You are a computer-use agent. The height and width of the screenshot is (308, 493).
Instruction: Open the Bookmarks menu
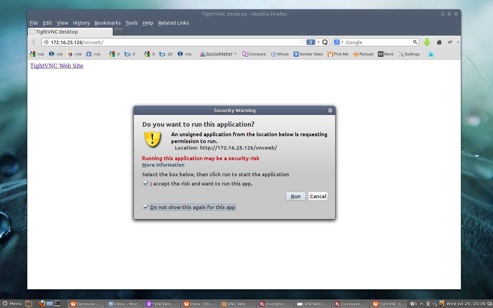tap(108, 23)
